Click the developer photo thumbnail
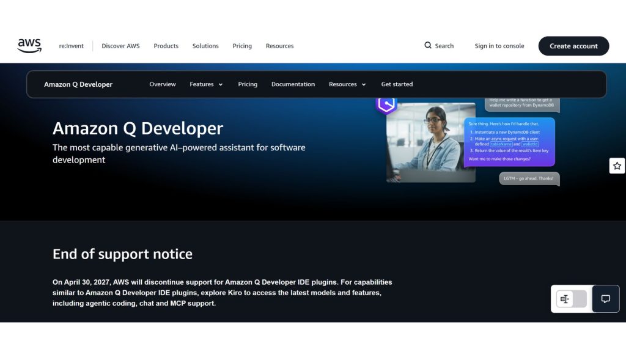 click(x=431, y=142)
